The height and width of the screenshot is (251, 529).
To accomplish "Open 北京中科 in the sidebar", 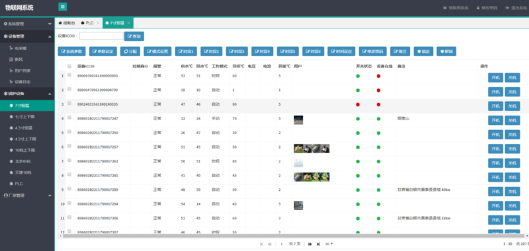I will click(27, 161).
